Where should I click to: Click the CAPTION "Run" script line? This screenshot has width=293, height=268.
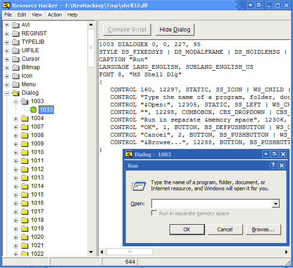click(x=123, y=59)
